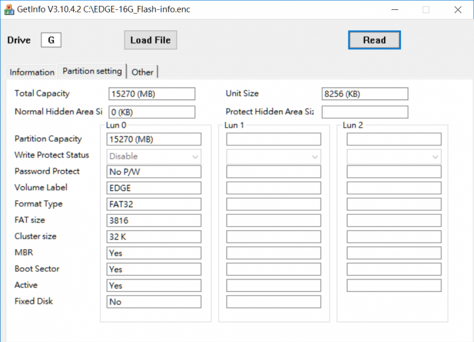This screenshot has height=342, width=474.
Task: Click the Load File button
Action: click(x=151, y=40)
